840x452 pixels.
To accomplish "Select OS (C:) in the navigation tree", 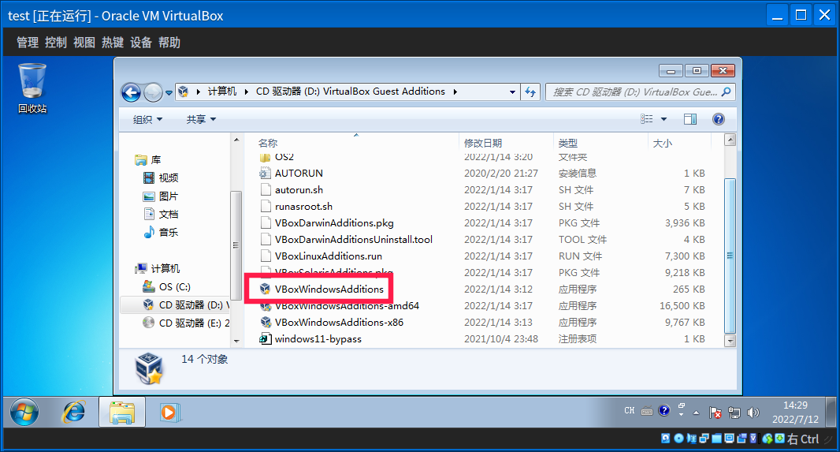I will [174, 287].
